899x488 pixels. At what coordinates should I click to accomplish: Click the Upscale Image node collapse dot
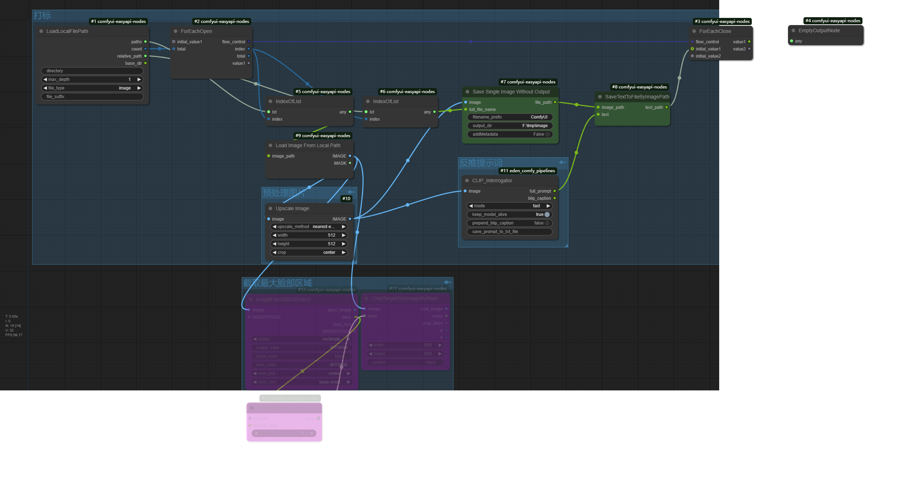(270, 208)
